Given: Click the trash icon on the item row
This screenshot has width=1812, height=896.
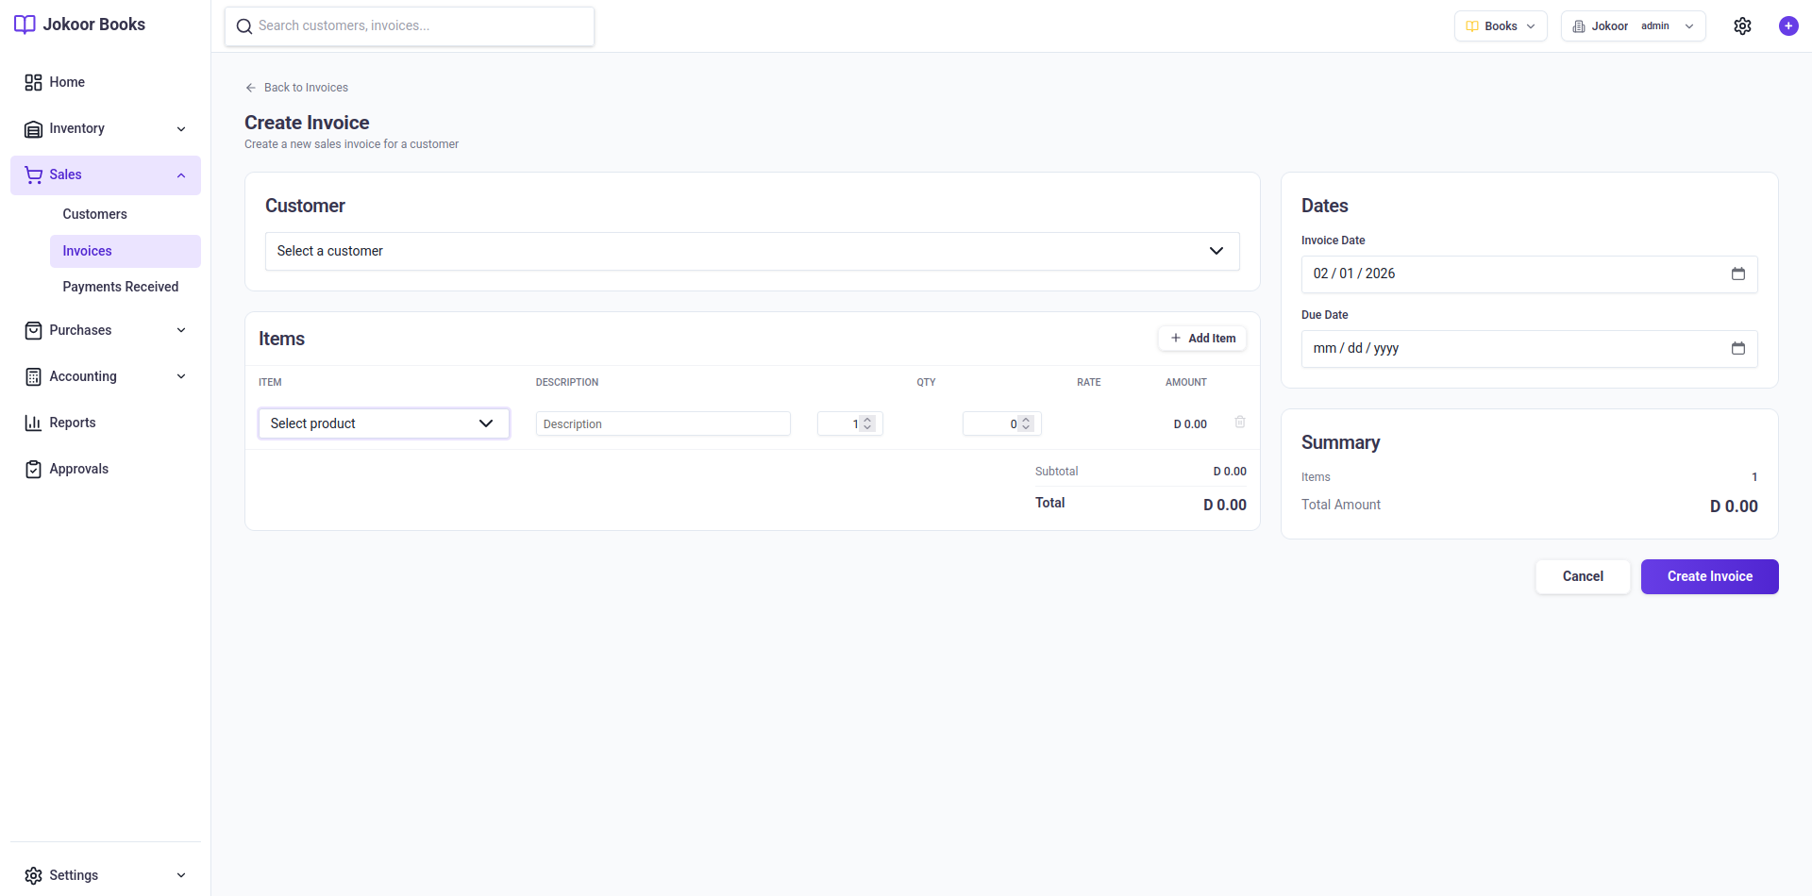Looking at the screenshot, I should pos(1239,422).
